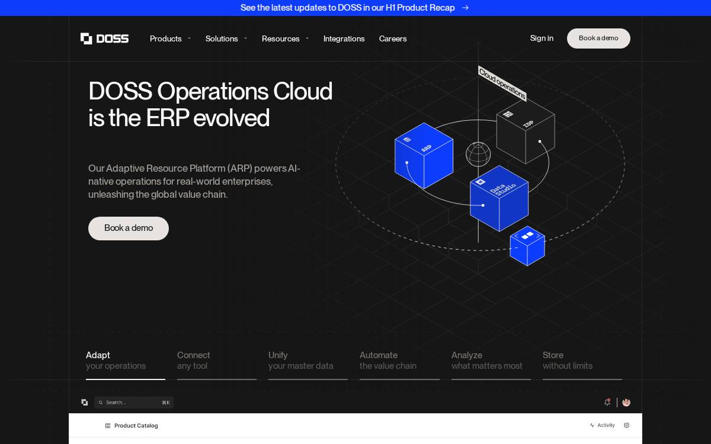The image size is (711, 444).
Task: Click the Product Catalog table icon
Action: [108, 426]
